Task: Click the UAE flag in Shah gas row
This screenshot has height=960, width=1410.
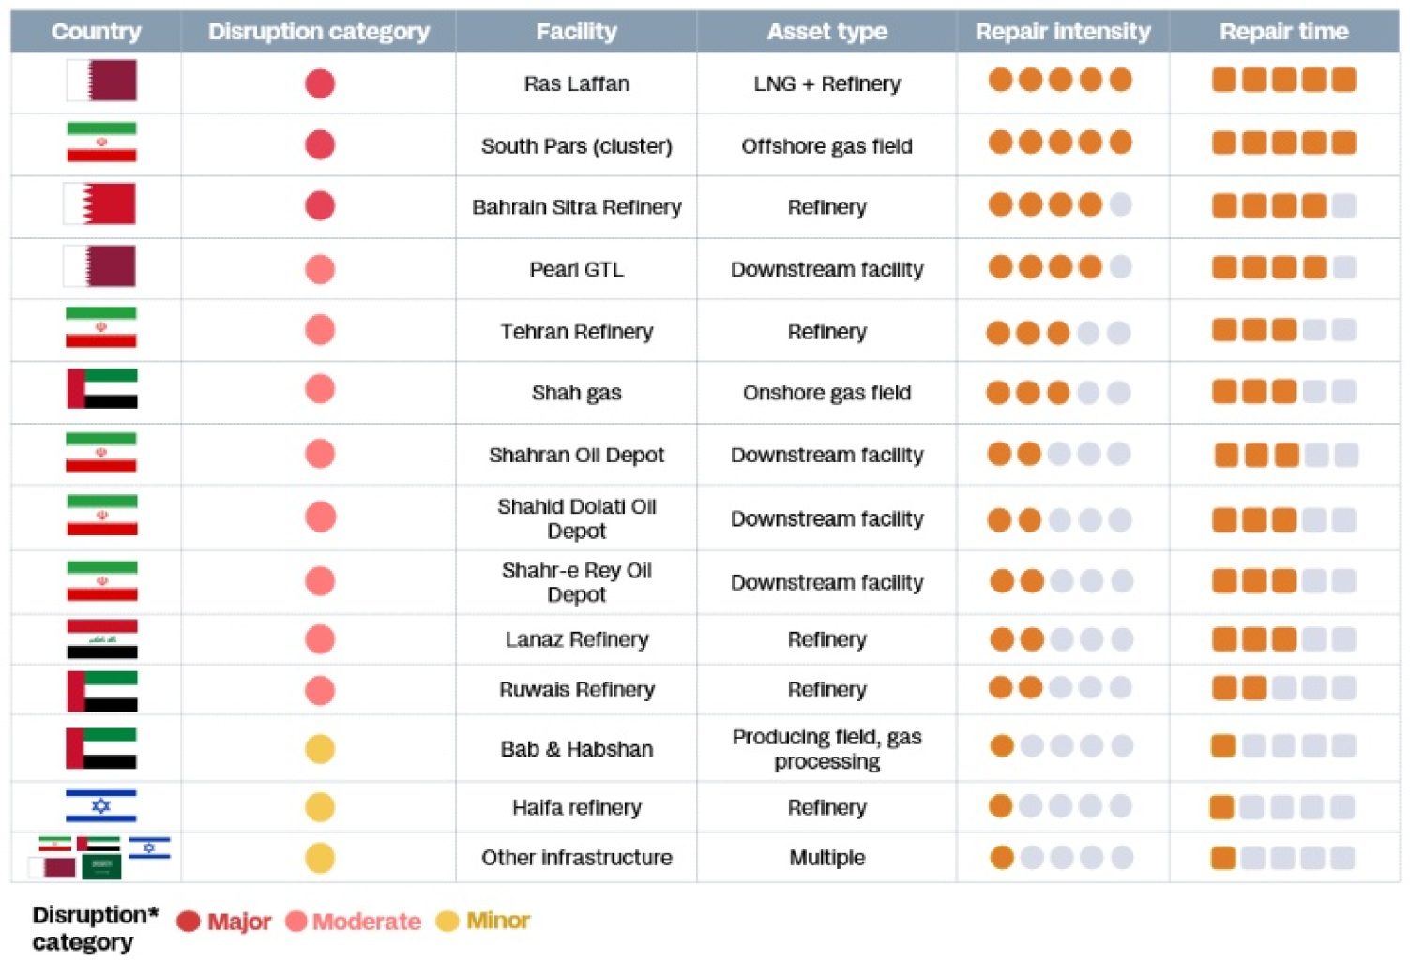Action: pyautogui.click(x=101, y=389)
